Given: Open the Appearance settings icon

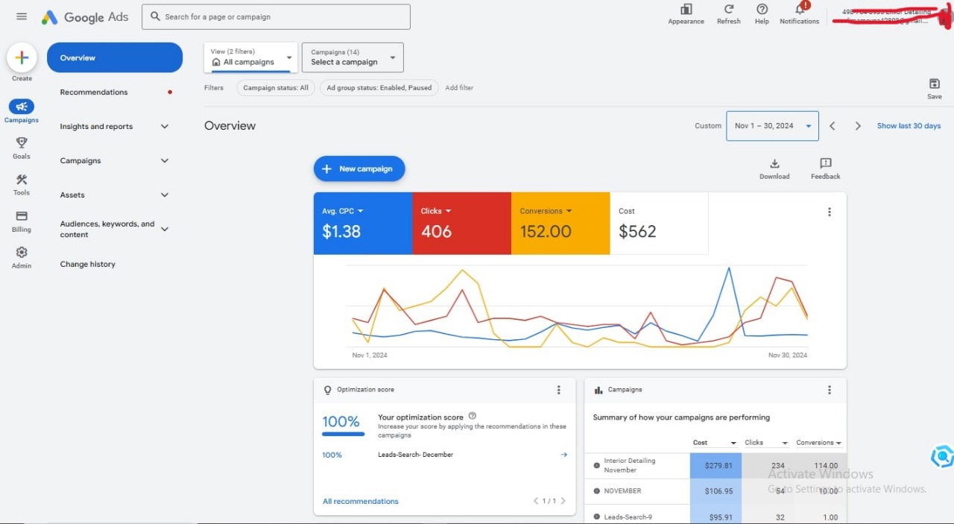Looking at the screenshot, I should [686, 9].
